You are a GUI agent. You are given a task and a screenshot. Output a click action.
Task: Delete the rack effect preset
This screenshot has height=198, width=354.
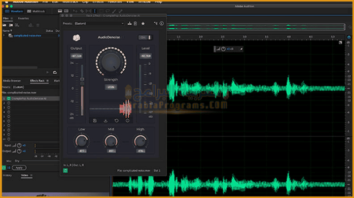pyautogui.click(x=135, y=23)
